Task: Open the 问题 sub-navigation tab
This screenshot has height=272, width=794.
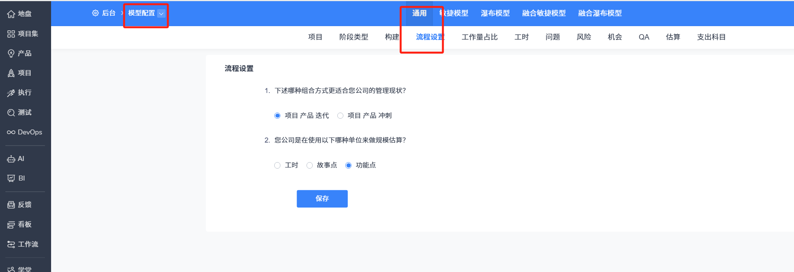Action: [x=553, y=37]
